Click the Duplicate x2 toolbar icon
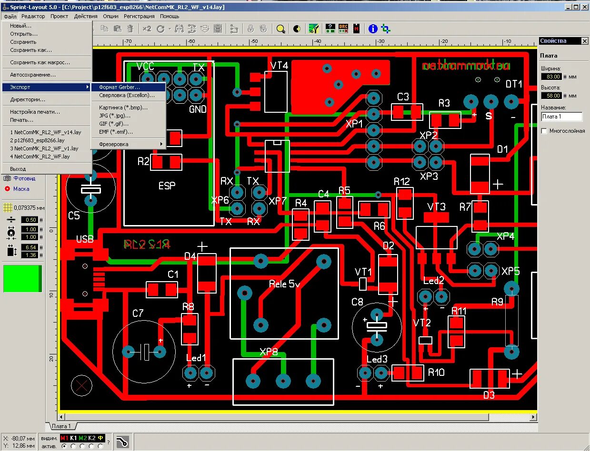The height and width of the screenshot is (451, 590). 147,29
